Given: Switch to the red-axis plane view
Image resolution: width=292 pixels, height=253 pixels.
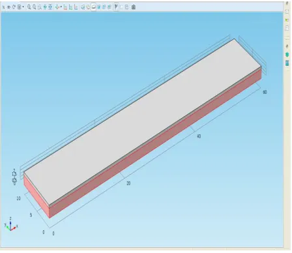Looking at the screenshot, I should pyautogui.click(x=65, y=7).
